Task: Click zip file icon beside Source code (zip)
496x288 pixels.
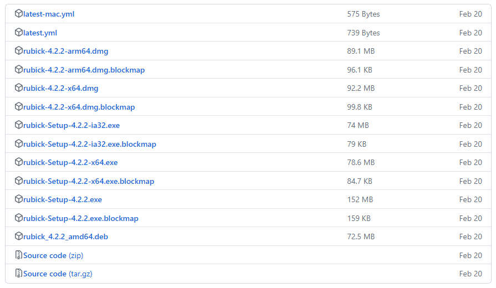Action: tap(19, 255)
